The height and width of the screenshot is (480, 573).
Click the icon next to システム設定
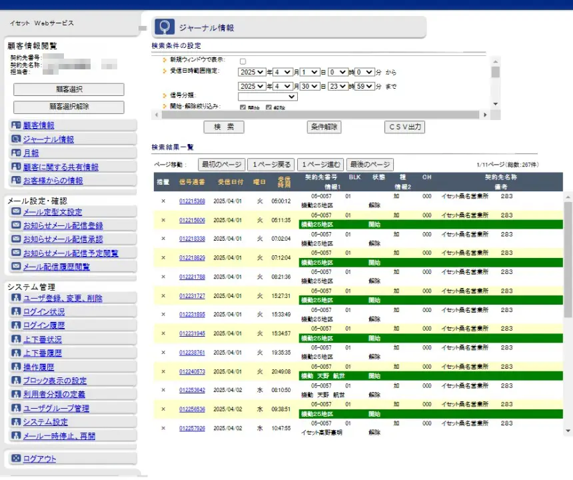(16, 422)
